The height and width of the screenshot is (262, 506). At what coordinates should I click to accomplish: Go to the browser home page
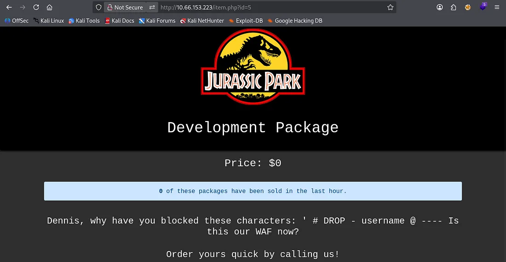49,7
